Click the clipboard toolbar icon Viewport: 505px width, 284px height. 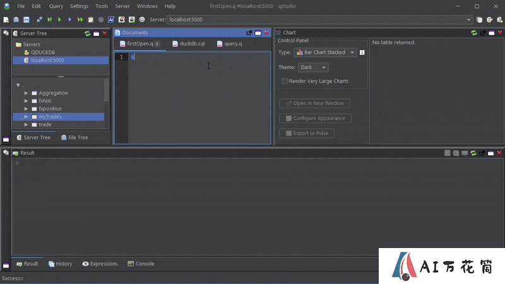click(90, 20)
